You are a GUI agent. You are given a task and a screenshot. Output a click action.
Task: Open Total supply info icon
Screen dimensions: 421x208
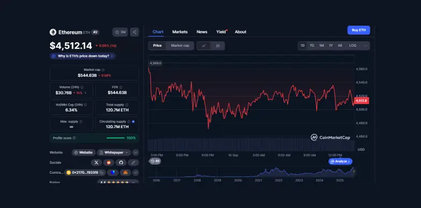(x=127, y=105)
